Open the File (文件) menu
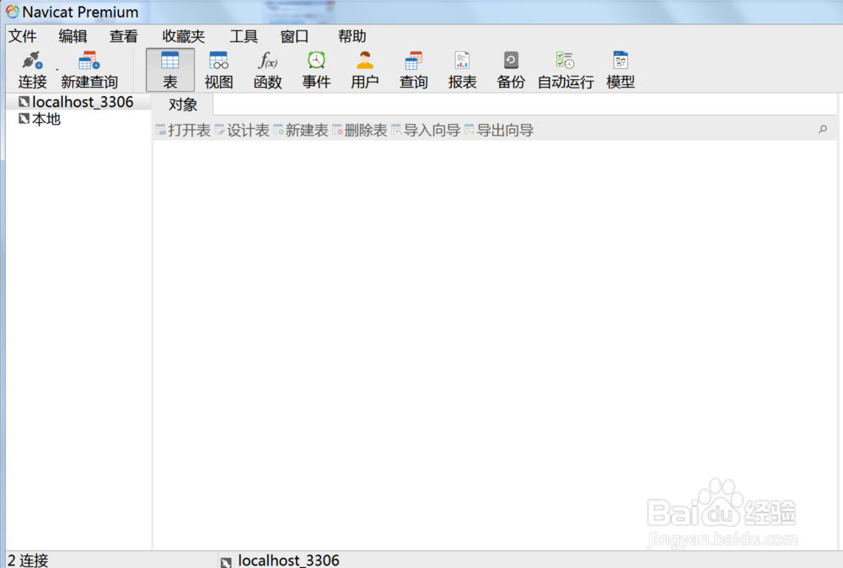843x568 pixels. [23, 36]
